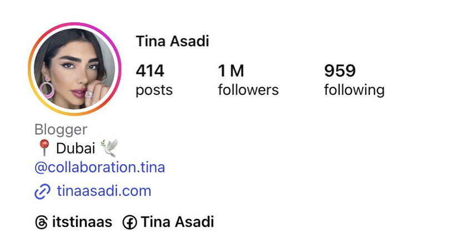The width and height of the screenshot is (455, 244).
Task: Click the Threads logo icon
Action: [x=42, y=223]
